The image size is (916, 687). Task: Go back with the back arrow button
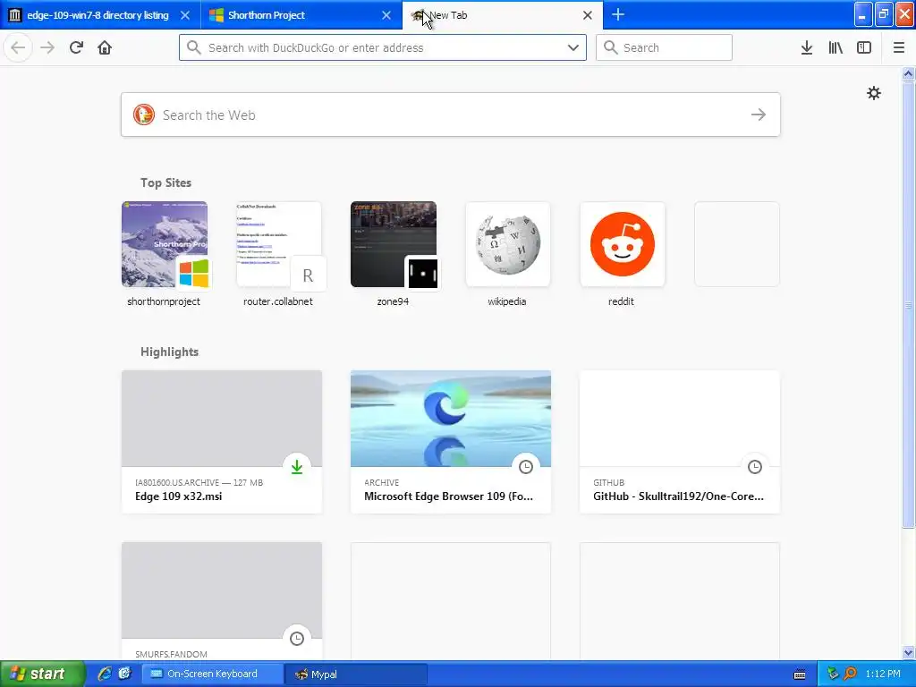coord(18,47)
